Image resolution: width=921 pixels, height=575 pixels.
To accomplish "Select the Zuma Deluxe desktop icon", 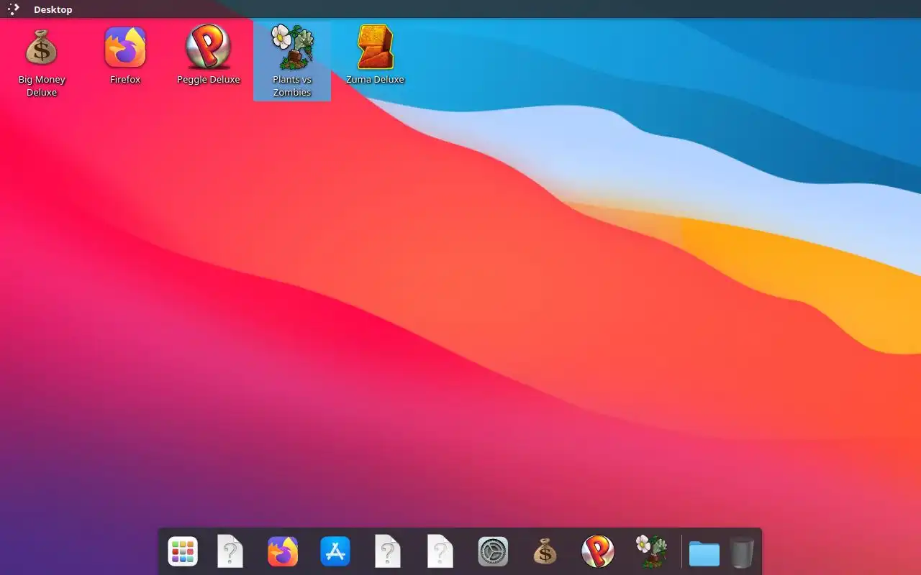I will pos(375,55).
